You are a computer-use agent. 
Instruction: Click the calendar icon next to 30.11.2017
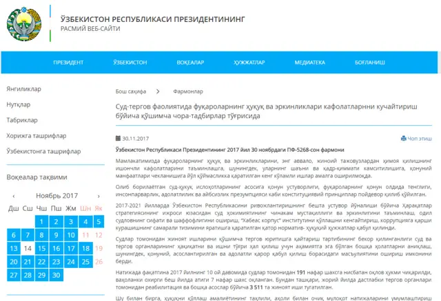(118, 138)
